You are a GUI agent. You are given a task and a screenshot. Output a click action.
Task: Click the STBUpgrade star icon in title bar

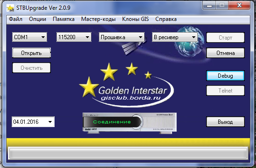click(x=10, y=8)
